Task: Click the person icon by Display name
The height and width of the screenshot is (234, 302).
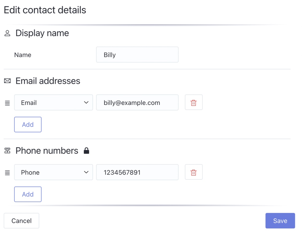Action: [7, 33]
